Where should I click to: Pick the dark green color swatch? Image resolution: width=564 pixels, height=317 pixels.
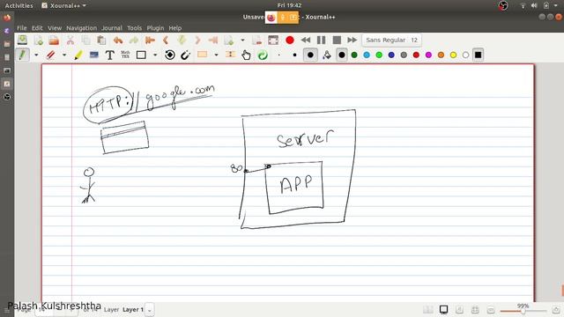tap(354, 55)
